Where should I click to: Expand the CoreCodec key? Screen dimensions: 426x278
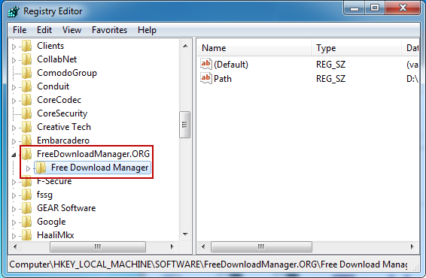click(x=14, y=101)
